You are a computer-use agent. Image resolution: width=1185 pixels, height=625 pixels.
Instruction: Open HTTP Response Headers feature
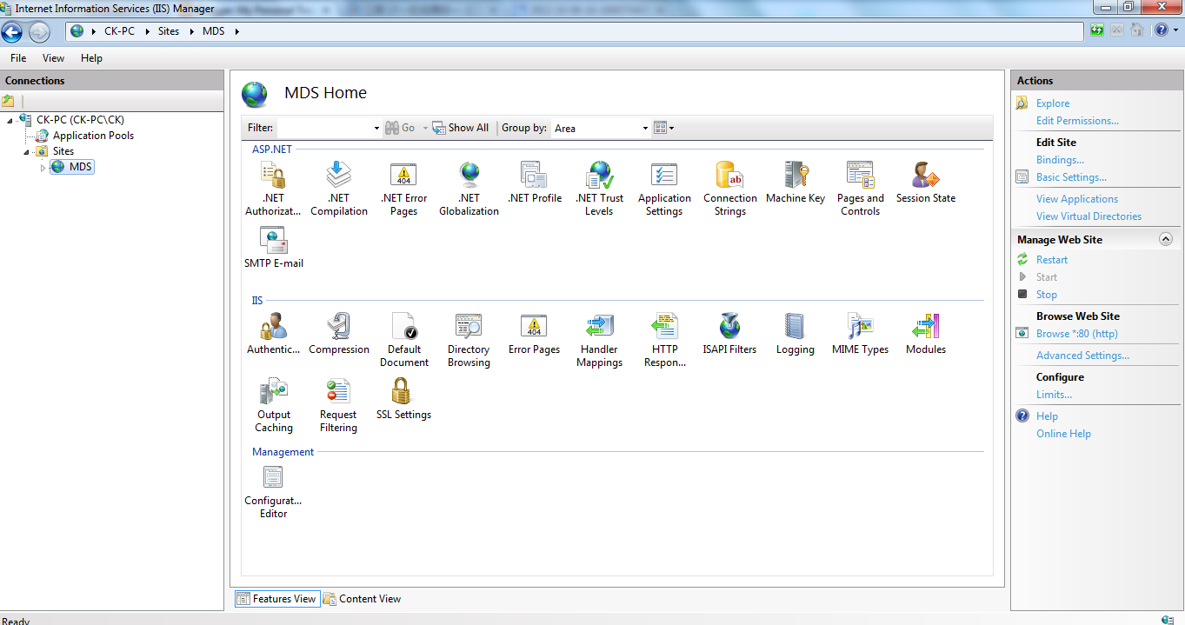(665, 340)
